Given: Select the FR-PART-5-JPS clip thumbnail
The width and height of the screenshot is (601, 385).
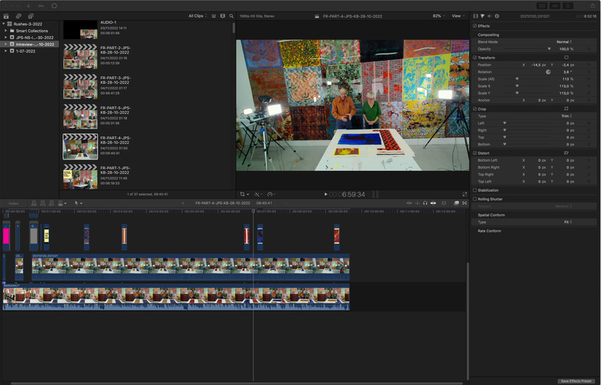Looking at the screenshot, I should pyautogui.click(x=80, y=115).
